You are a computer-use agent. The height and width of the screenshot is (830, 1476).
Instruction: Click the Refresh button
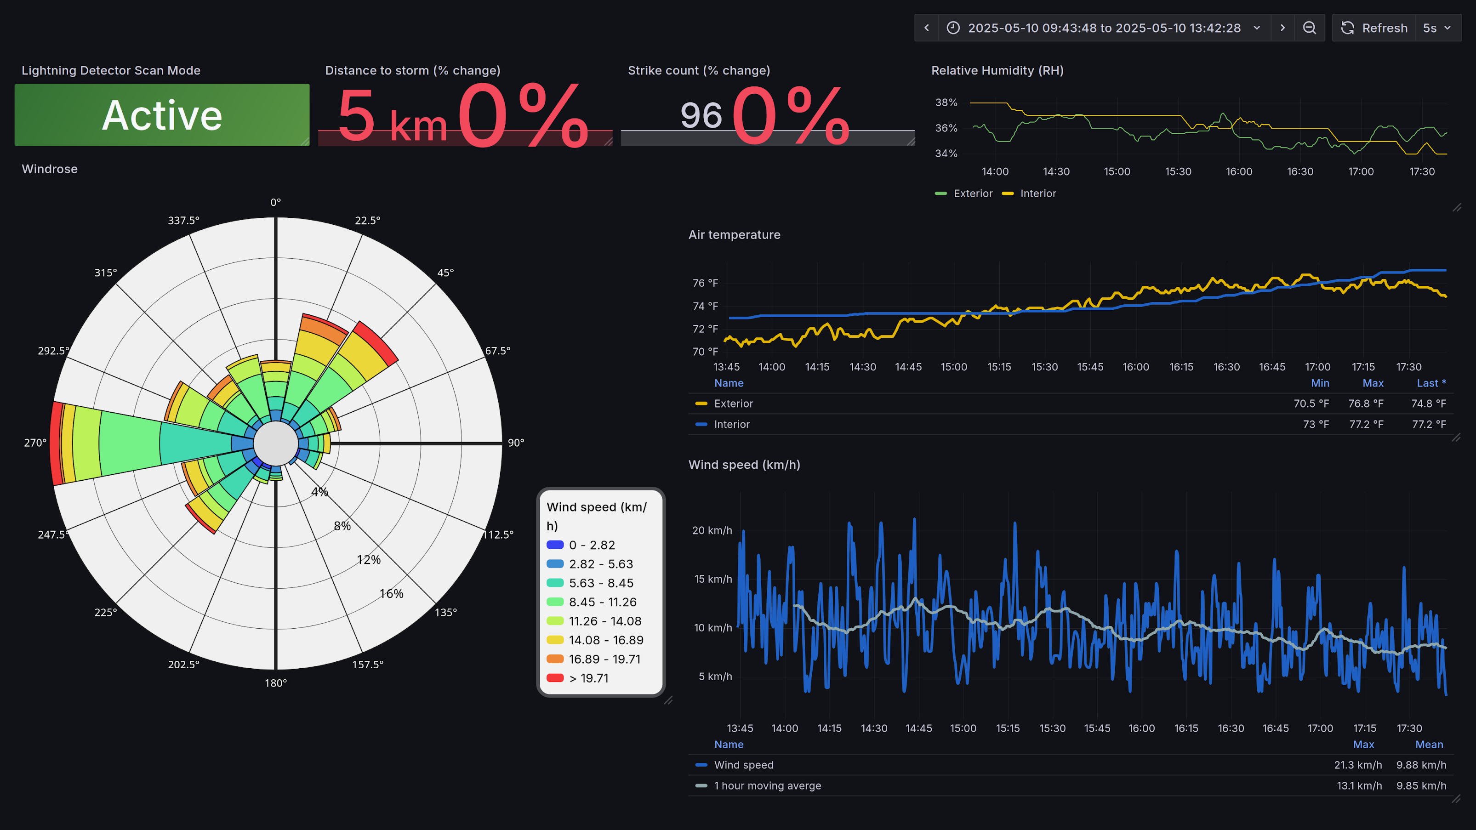pos(1385,28)
